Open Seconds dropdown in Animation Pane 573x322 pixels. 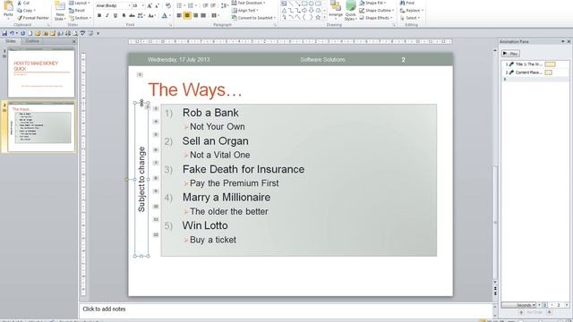coord(518,305)
